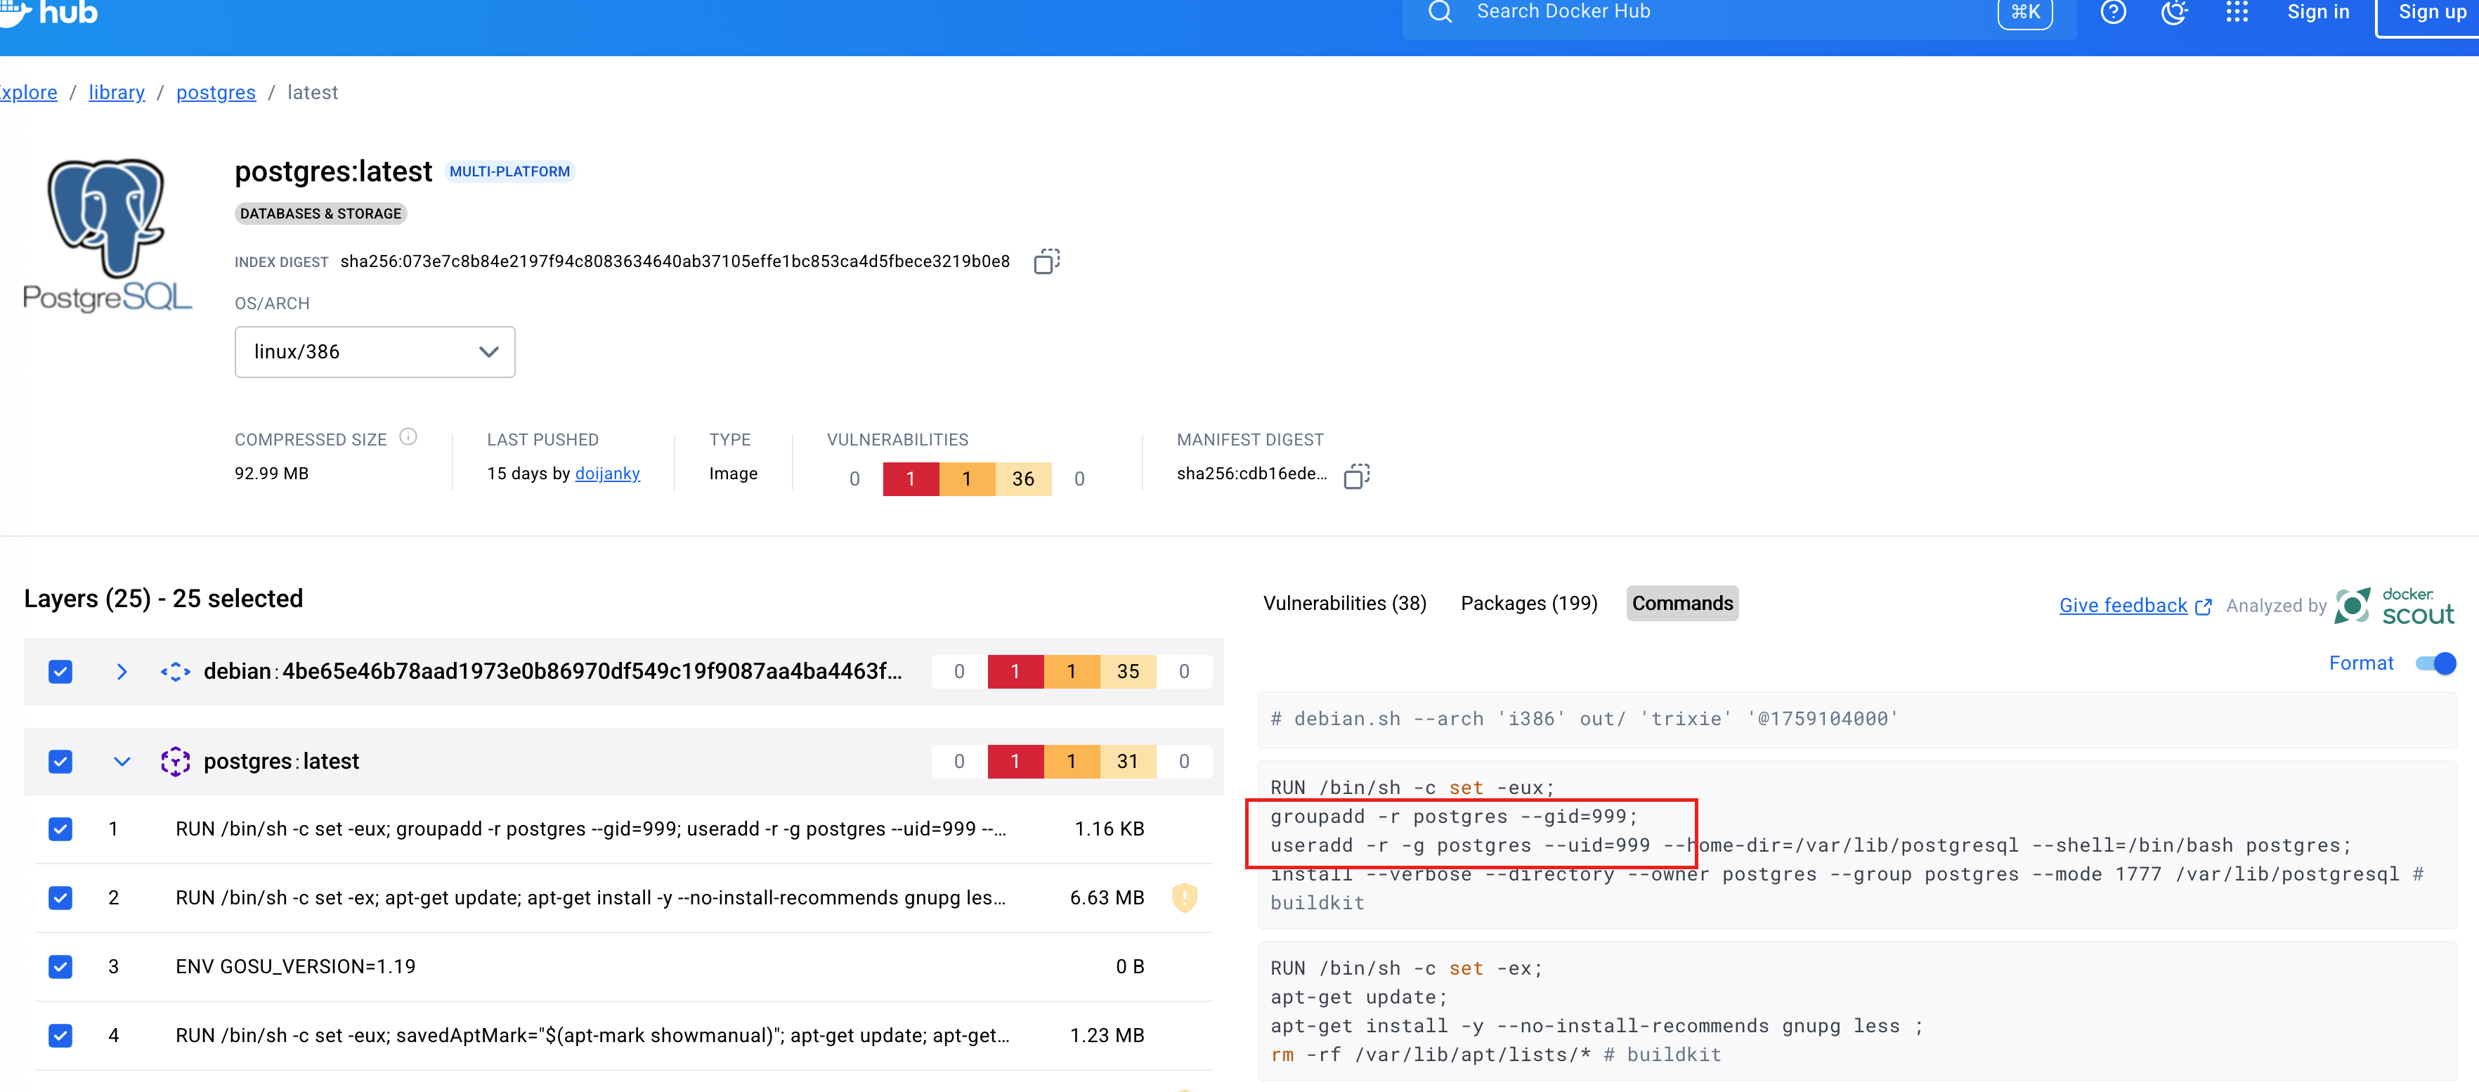Click the Sign up button
2479x1092 pixels.
(2429, 13)
